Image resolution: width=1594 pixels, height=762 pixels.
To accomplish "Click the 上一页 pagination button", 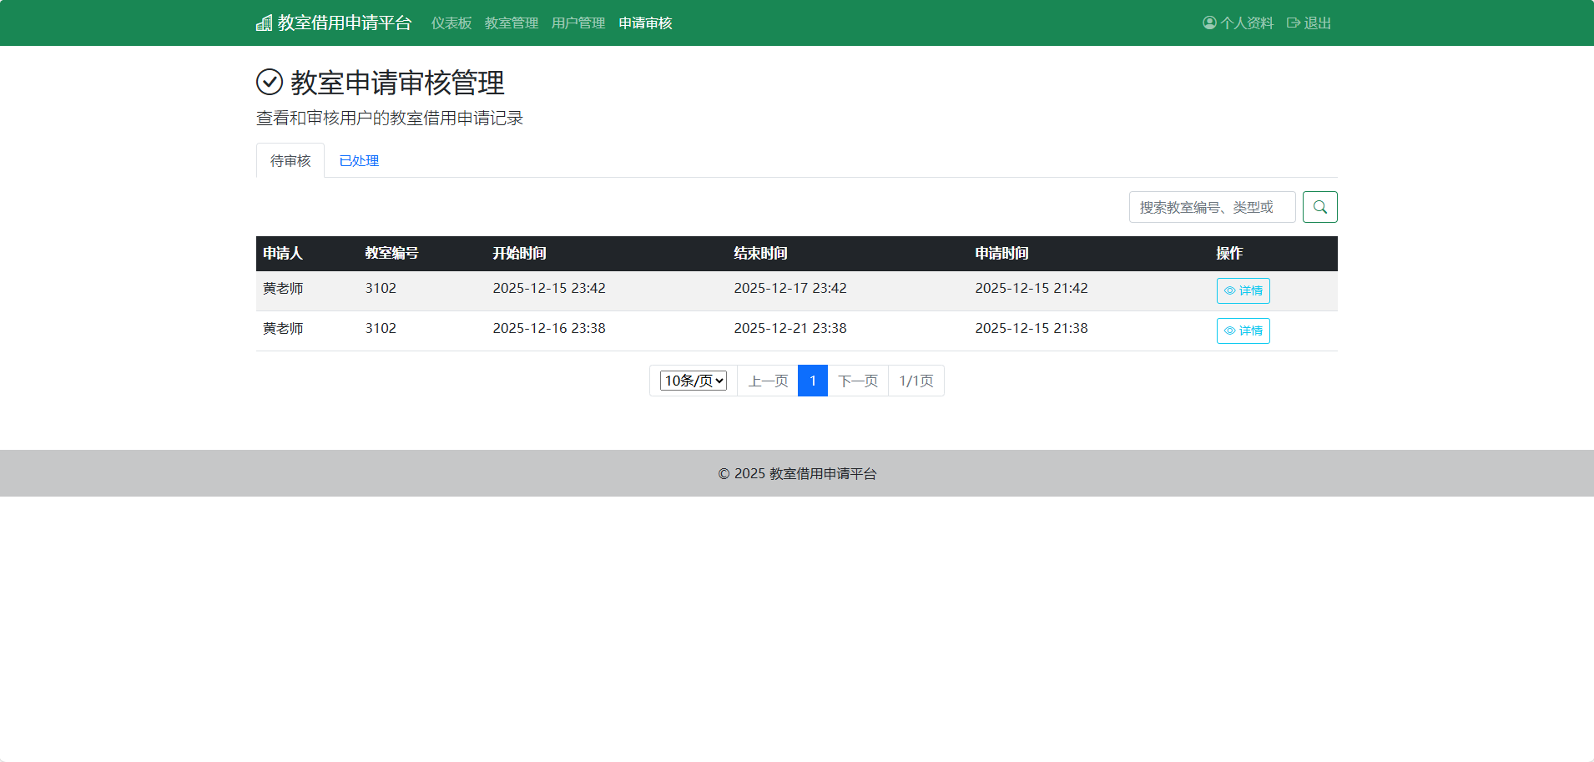I will click(x=768, y=381).
